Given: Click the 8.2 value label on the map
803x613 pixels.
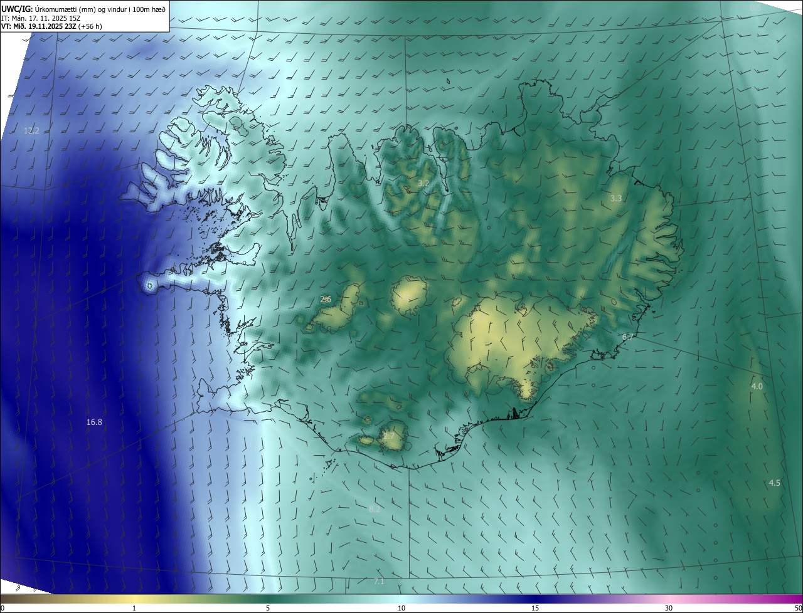Looking at the screenshot, I should pos(375,509).
